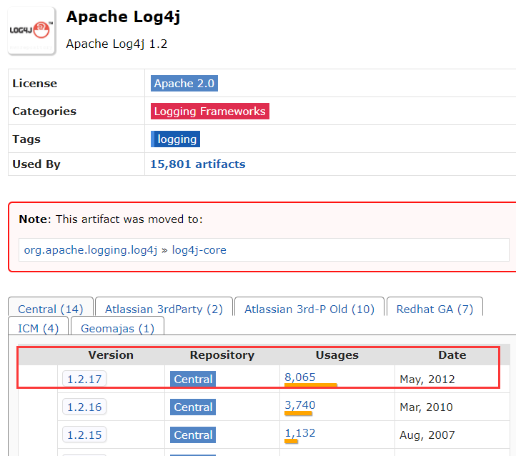View the 15,801 artifacts using this
516x456 pixels.
[198, 164]
